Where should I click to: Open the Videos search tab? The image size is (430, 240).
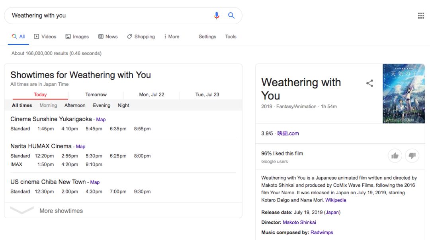click(45, 37)
